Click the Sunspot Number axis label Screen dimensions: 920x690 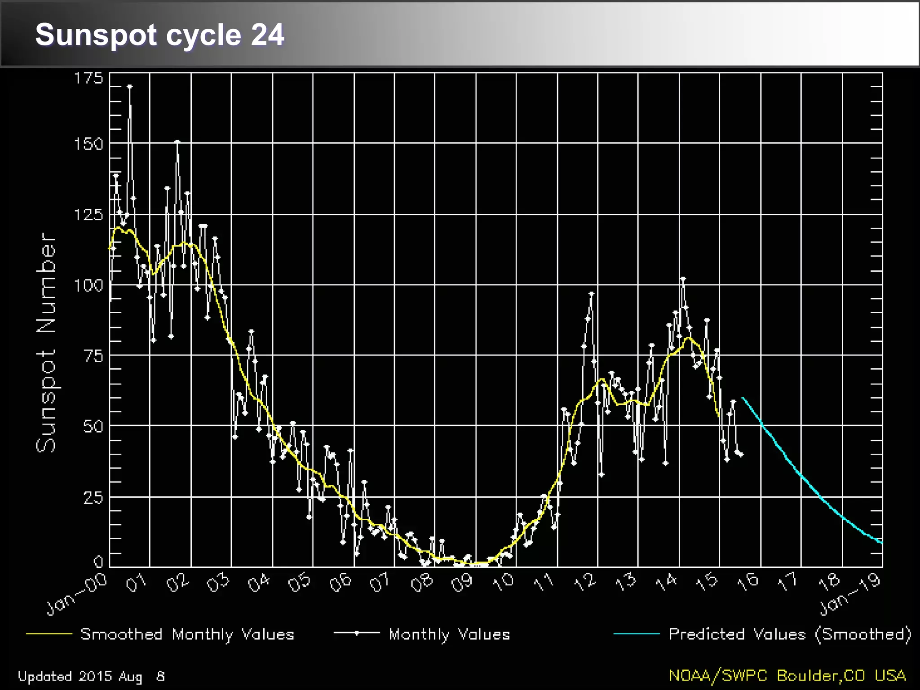coord(46,342)
